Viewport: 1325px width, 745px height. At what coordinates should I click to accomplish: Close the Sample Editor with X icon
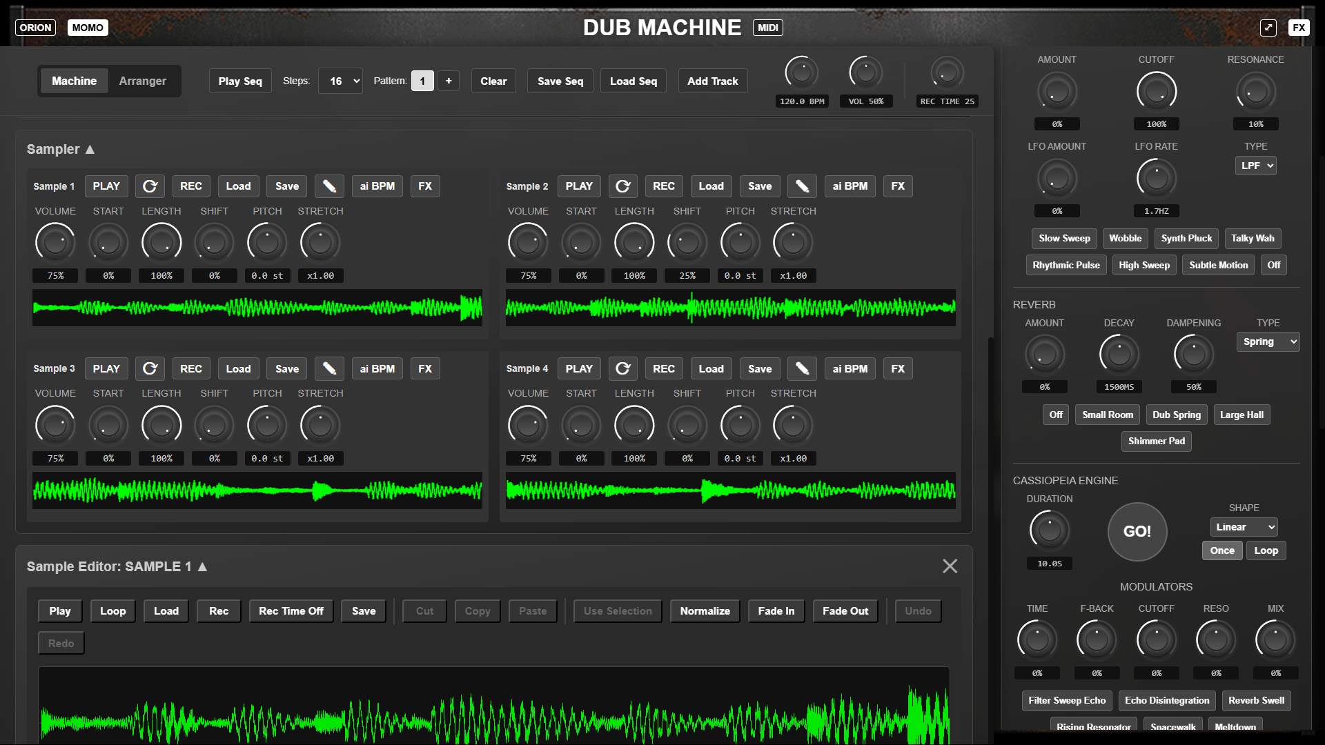pos(950,566)
